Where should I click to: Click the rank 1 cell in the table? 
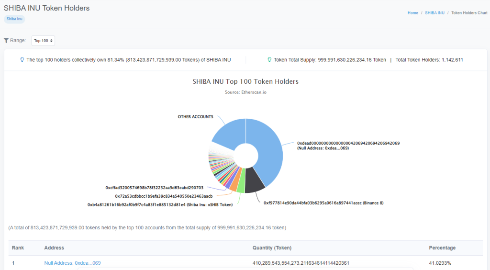click(13, 263)
